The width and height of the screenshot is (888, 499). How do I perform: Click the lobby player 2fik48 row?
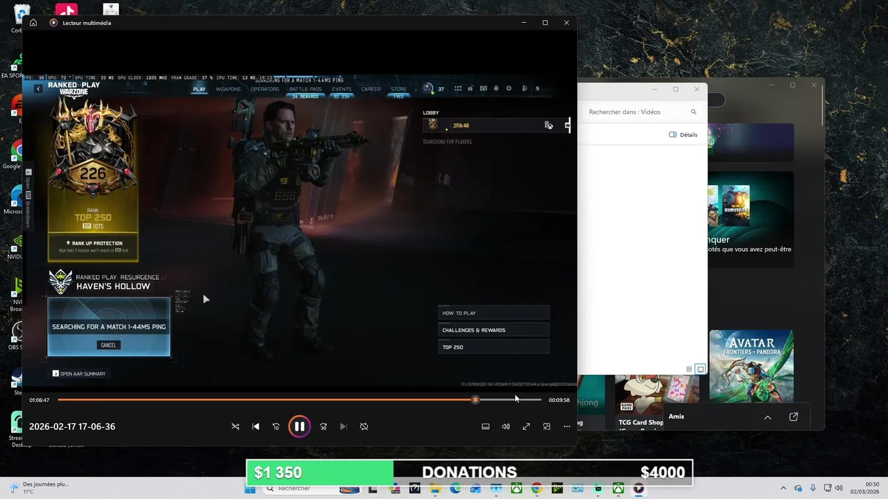[x=496, y=125]
